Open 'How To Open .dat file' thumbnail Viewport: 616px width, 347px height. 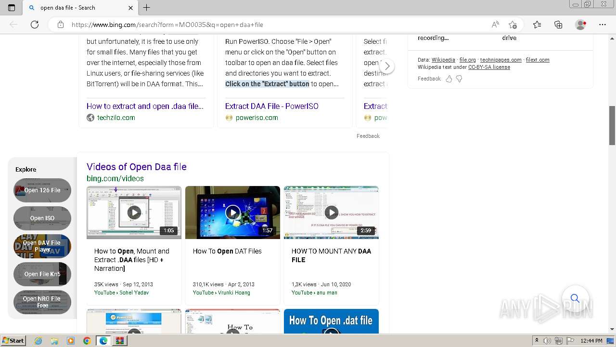point(331,321)
